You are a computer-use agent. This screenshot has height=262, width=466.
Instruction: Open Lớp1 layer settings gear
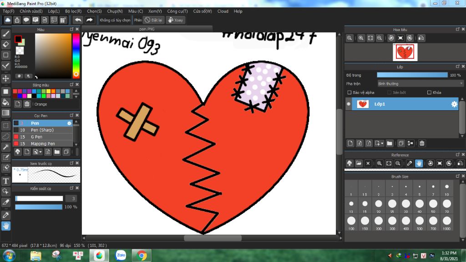tap(454, 104)
